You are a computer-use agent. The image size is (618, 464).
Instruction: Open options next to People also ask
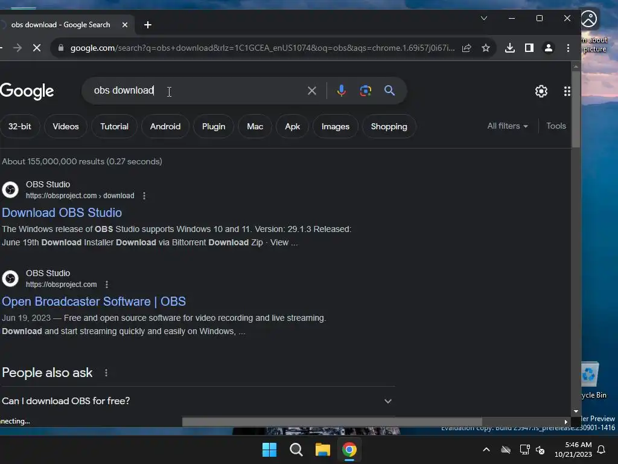[x=106, y=373]
